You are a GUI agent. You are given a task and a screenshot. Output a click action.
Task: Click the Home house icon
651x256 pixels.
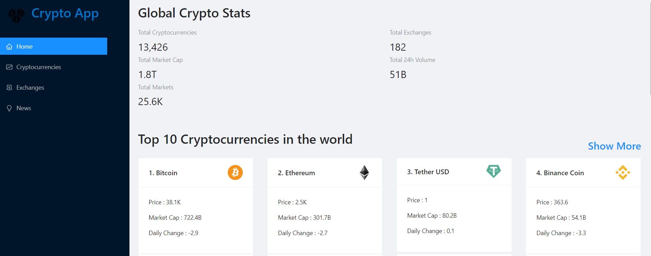pyautogui.click(x=9, y=47)
